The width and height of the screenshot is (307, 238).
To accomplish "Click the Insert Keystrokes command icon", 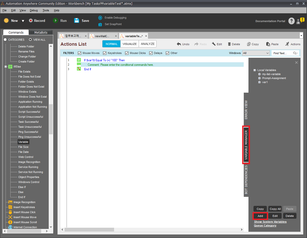I will click(x=10, y=207).
